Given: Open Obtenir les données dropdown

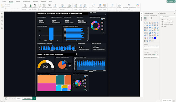Looking at the screenshot, I should (x=25, y=7).
